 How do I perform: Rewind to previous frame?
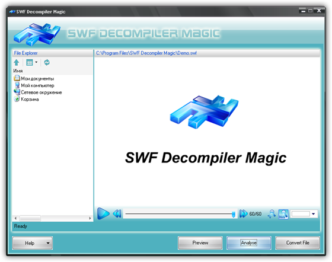point(117,214)
